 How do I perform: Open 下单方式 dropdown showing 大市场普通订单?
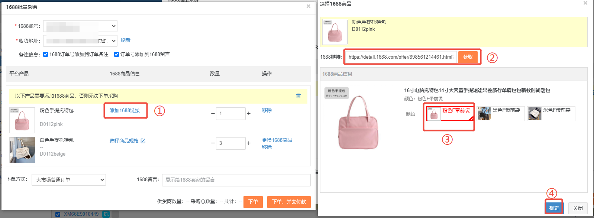69,180
